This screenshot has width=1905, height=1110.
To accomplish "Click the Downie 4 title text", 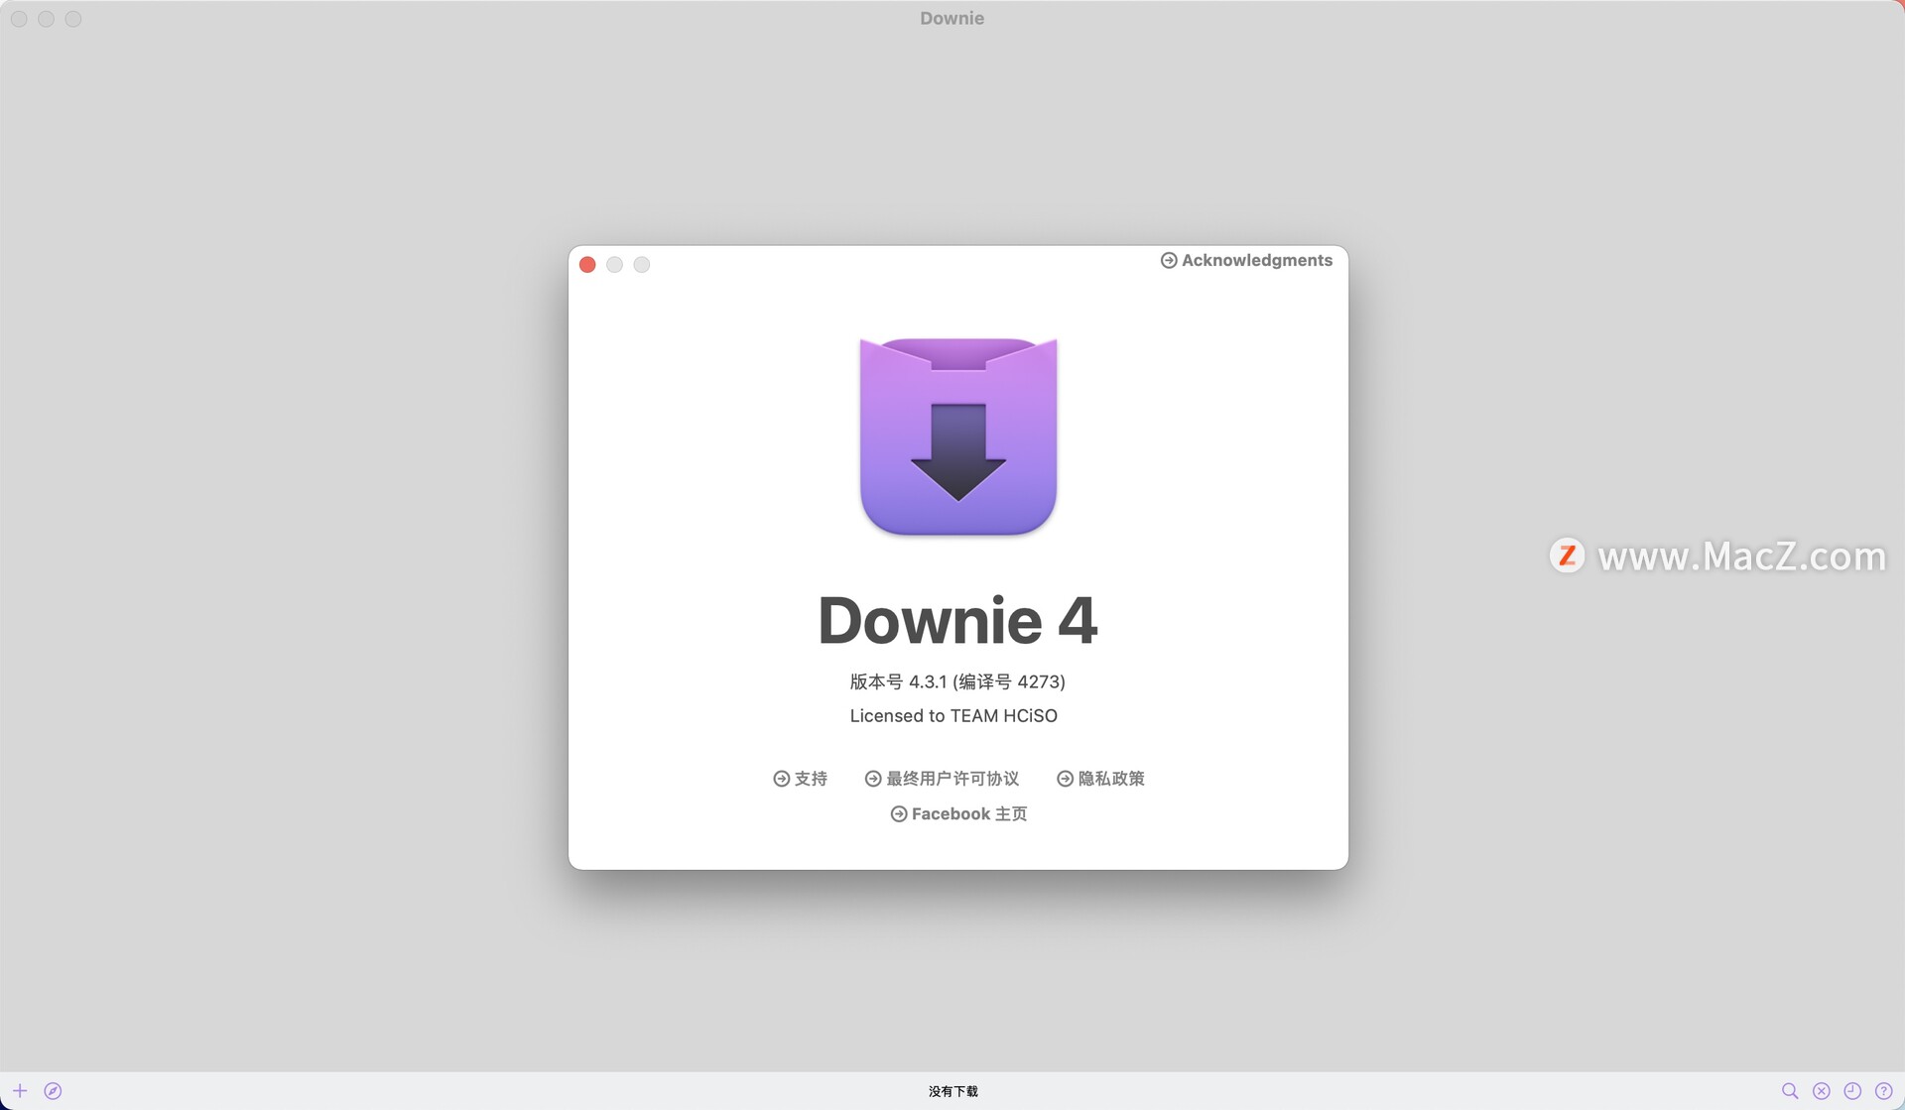I will coord(957,620).
